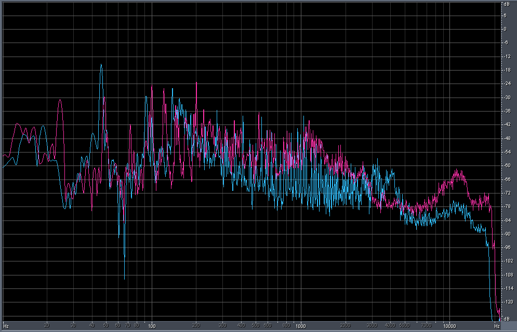Click the dB unit label at bottom right
The height and width of the screenshot is (332, 517).
[x=505, y=319]
